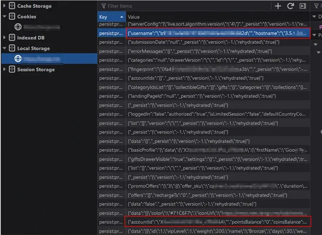Image resolution: width=322 pixels, height=235 pixels.
Task: Select the username hostname value row
Action: (x=218, y=33)
